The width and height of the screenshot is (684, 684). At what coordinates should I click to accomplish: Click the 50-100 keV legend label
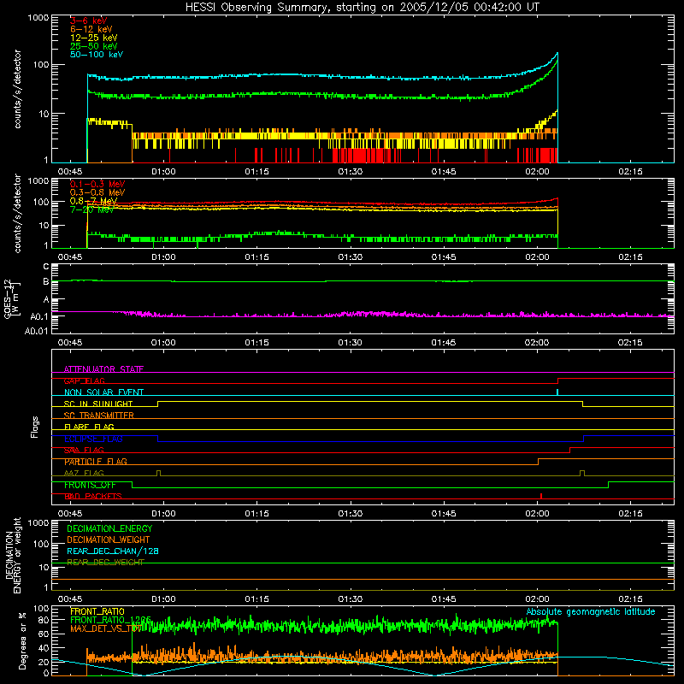[97, 55]
